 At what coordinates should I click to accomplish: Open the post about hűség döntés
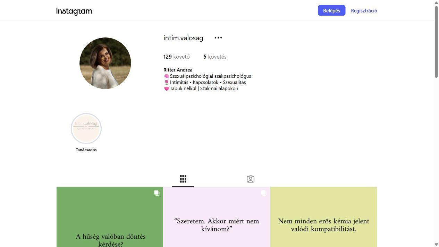point(110,217)
